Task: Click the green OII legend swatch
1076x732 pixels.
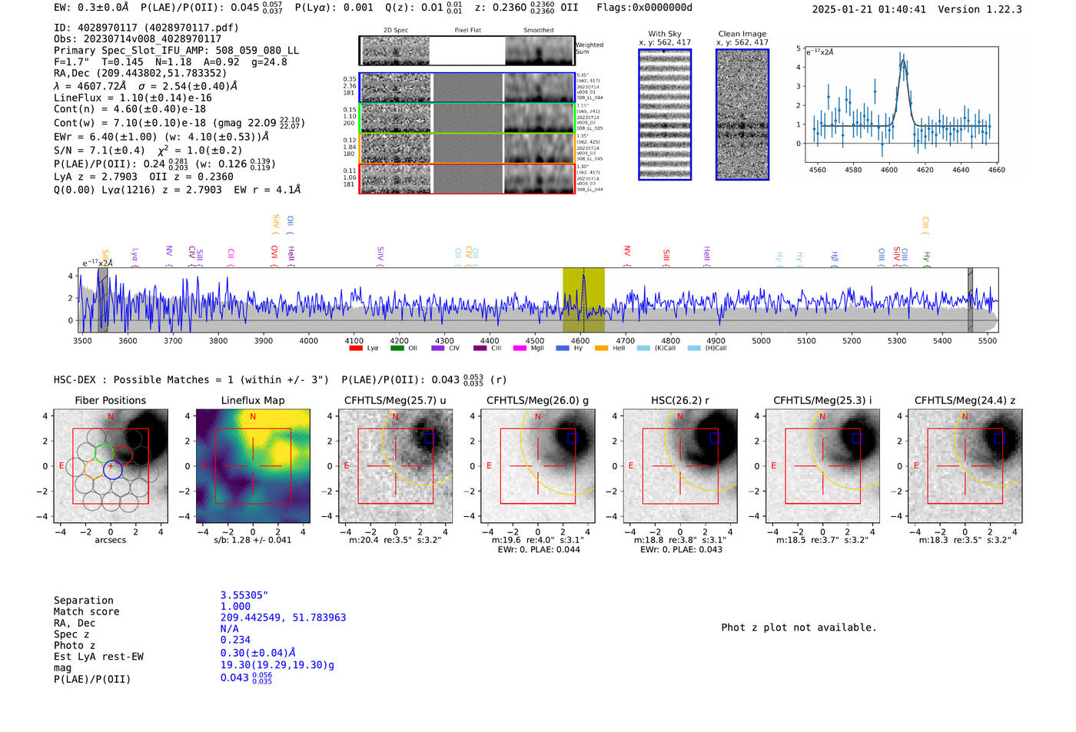Action: (x=397, y=348)
